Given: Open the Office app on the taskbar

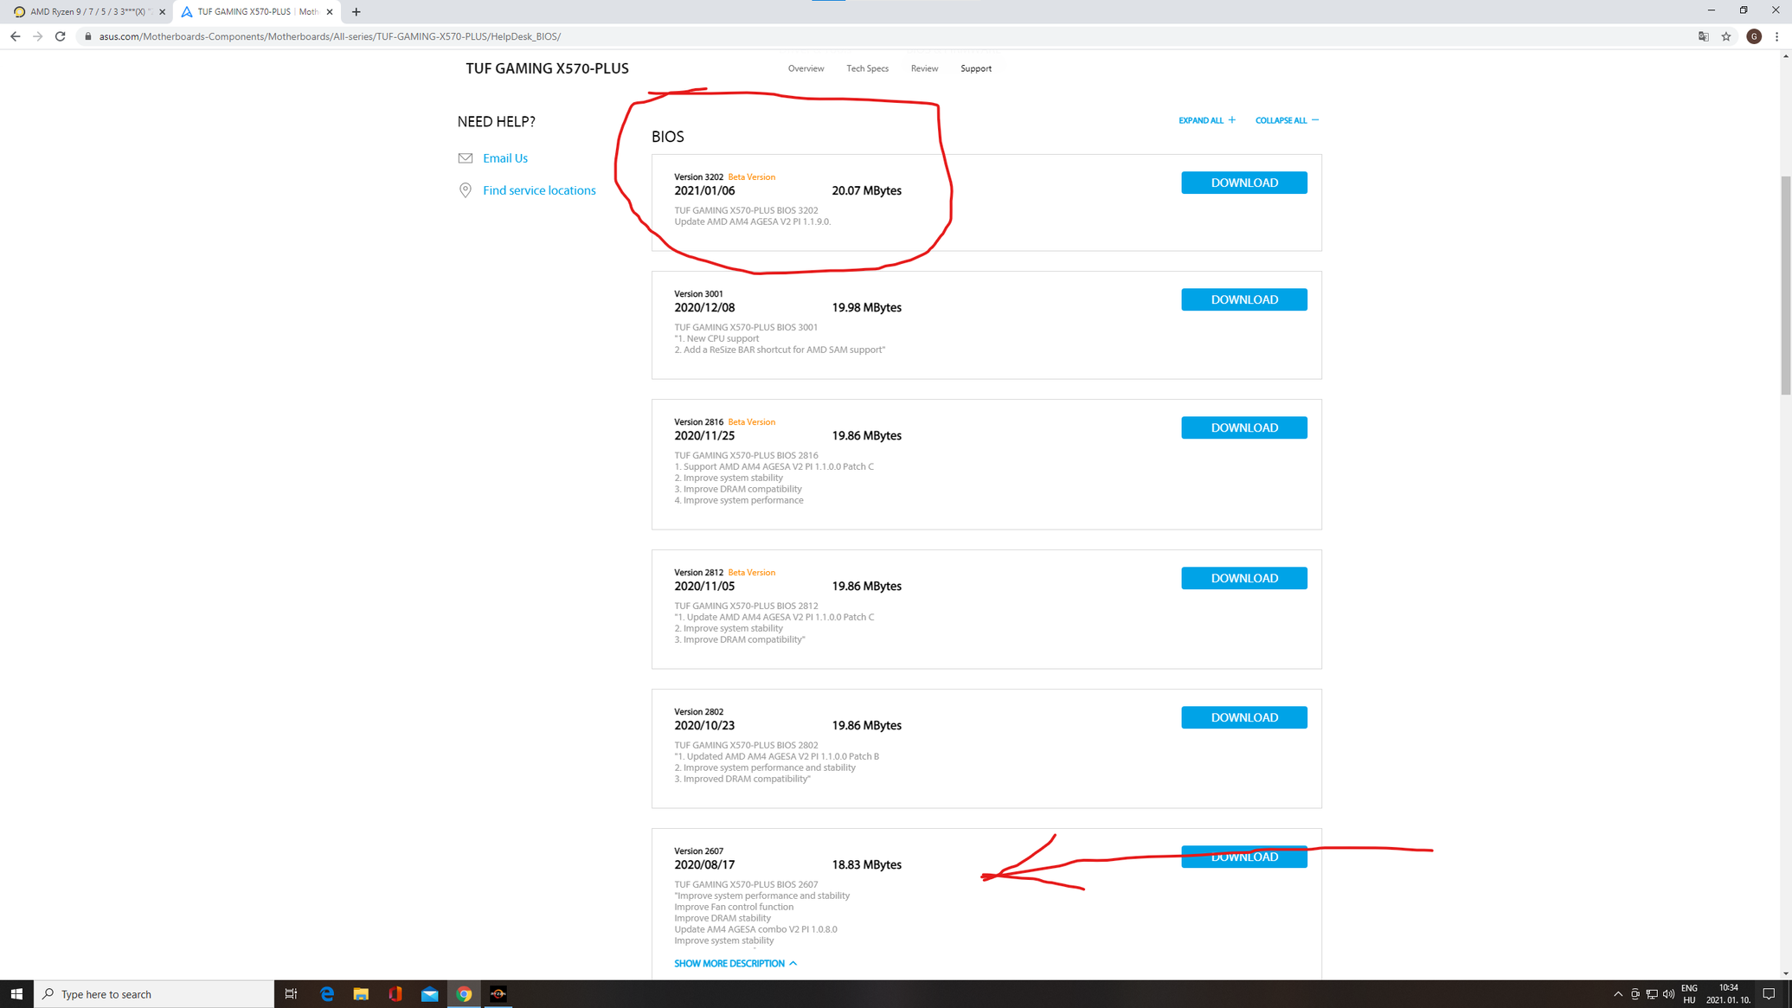Looking at the screenshot, I should point(395,994).
